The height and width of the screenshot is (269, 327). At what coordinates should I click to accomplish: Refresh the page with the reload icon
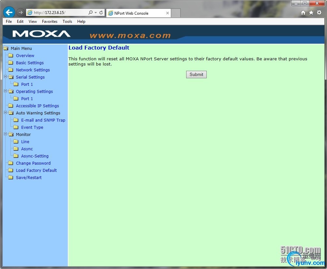tap(101, 12)
